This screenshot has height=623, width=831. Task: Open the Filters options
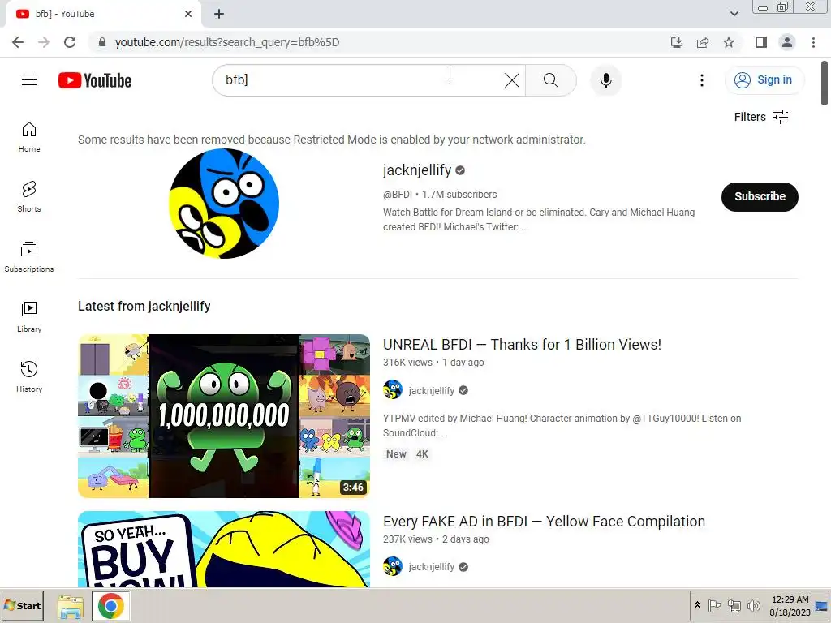point(761,117)
